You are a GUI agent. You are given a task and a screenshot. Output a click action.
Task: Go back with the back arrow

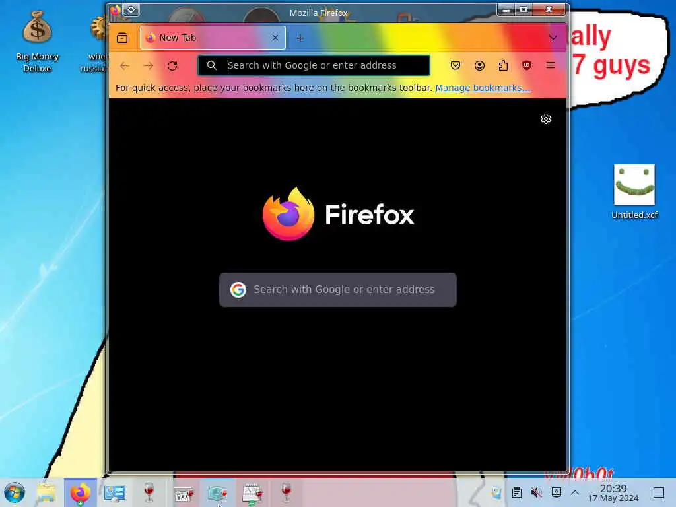[x=125, y=65]
